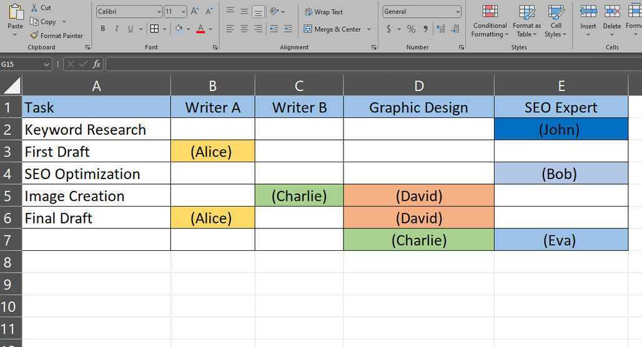Click the Copy icon

[34, 21]
